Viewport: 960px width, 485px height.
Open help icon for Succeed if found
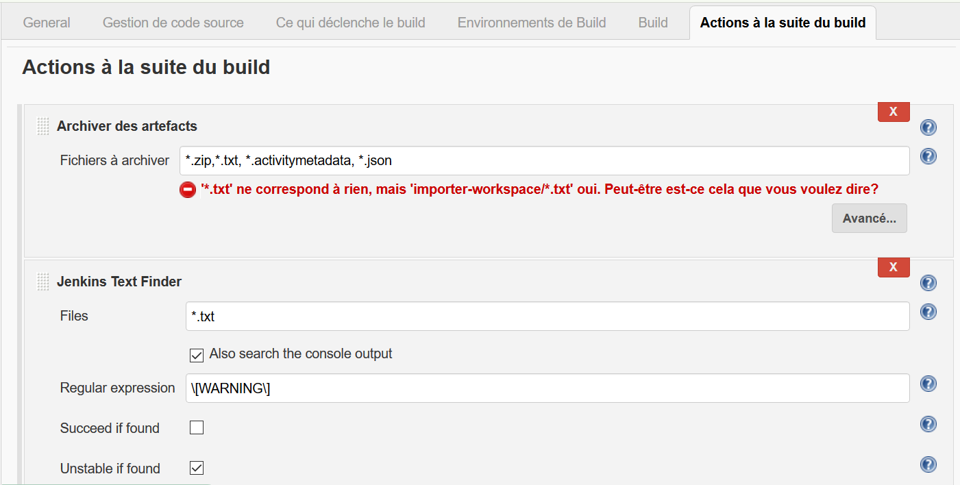pos(928,424)
